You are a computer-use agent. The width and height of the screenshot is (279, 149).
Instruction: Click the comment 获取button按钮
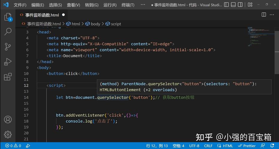click(178, 97)
